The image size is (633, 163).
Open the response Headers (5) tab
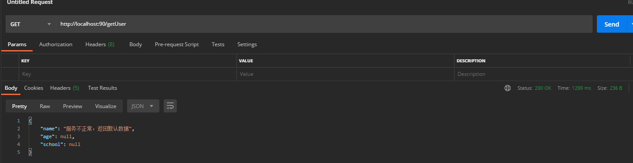64,88
